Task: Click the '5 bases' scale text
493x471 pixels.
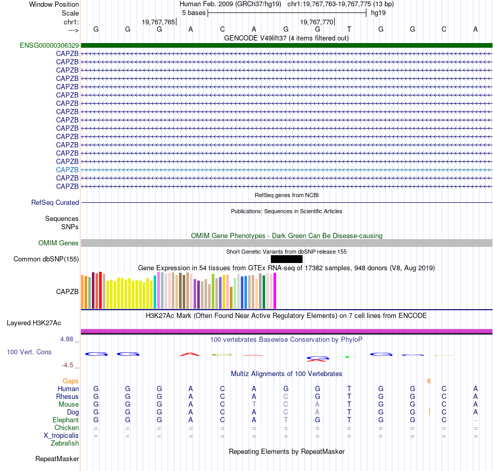Action: [x=194, y=13]
